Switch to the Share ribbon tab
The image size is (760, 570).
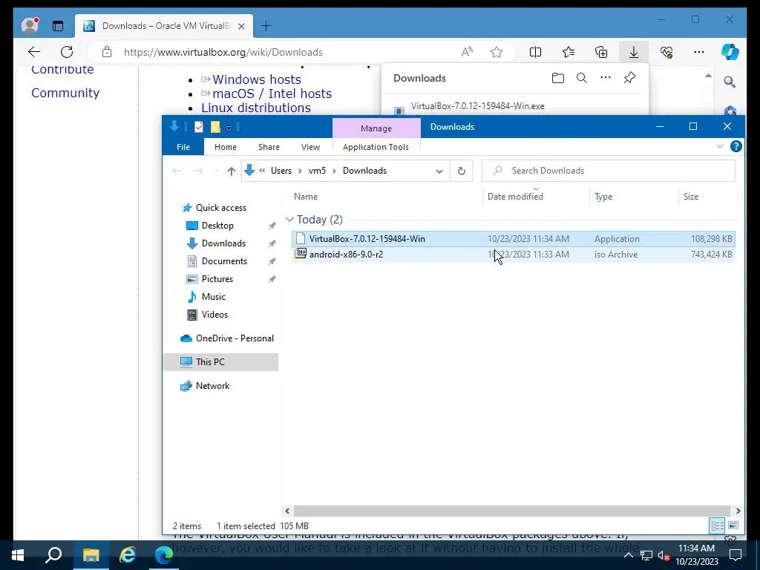point(269,147)
